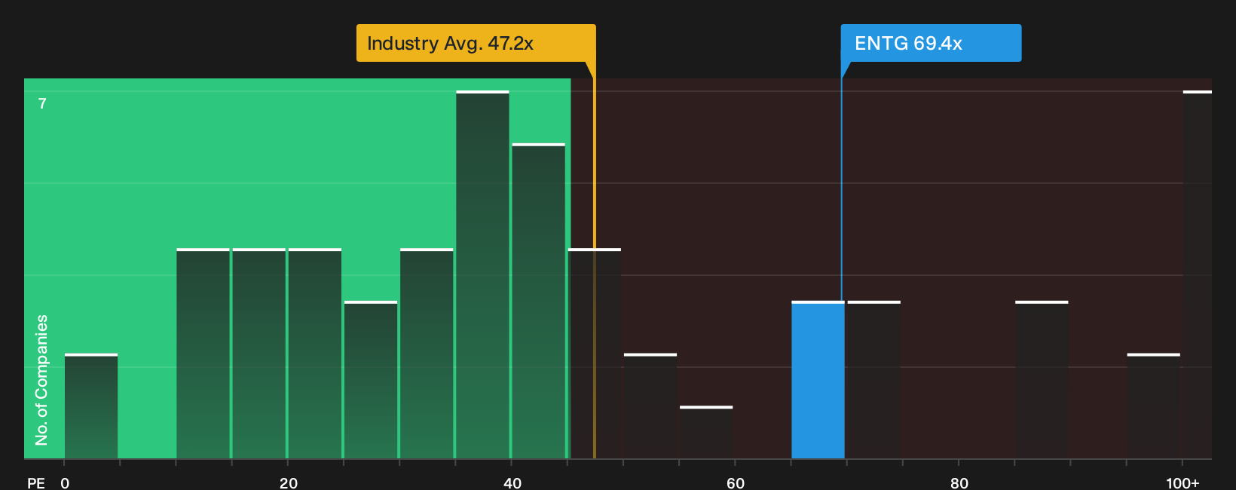Select the blue ENTG histogram bar
Image resolution: width=1236 pixels, height=490 pixels.
tap(818, 380)
